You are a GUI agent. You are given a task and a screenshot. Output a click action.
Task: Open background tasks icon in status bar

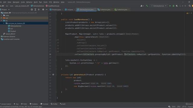[169, 107]
